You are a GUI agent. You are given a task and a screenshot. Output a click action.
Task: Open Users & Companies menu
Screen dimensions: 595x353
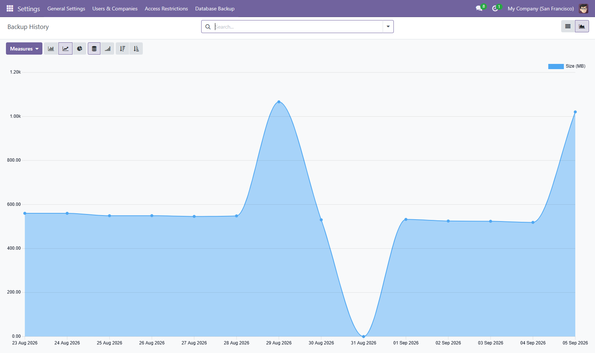(115, 9)
